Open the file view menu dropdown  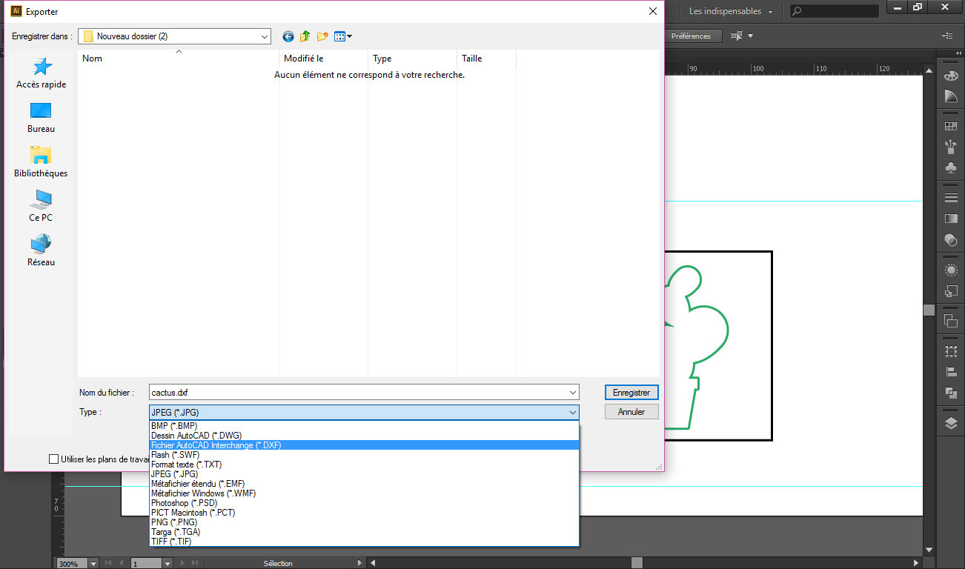343,36
